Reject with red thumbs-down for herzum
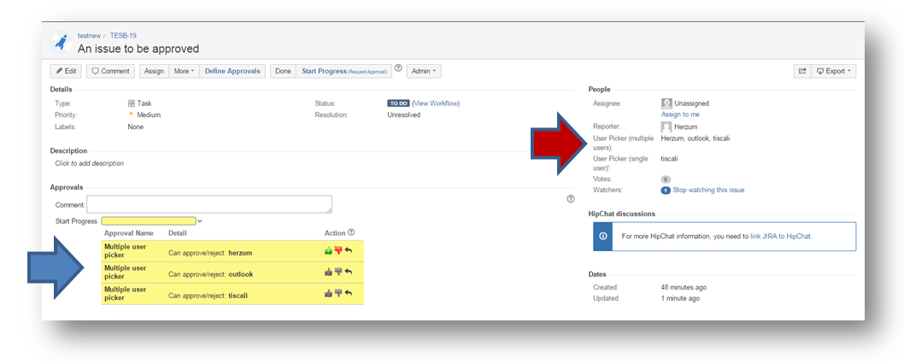This screenshot has height=364, width=904. tap(338, 252)
